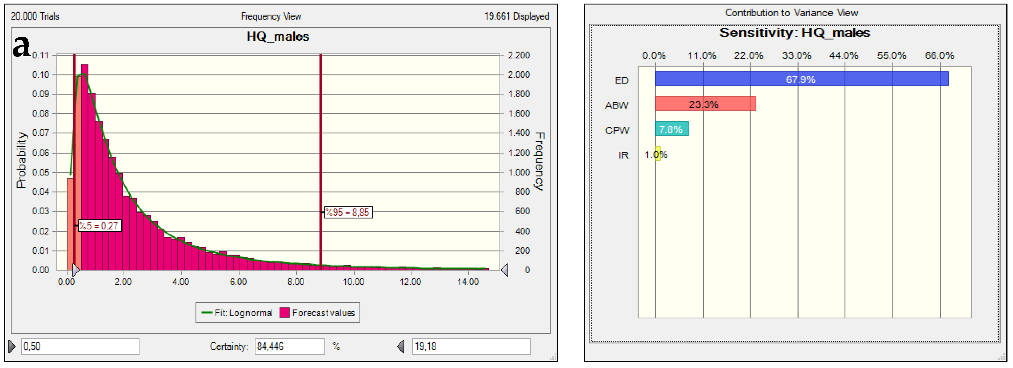Click the Sensitivity: HQ_males title

click(794, 33)
